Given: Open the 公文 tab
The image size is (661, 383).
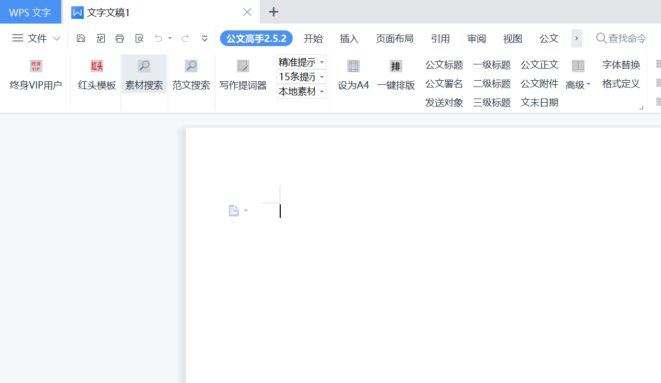Looking at the screenshot, I should click(x=549, y=38).
